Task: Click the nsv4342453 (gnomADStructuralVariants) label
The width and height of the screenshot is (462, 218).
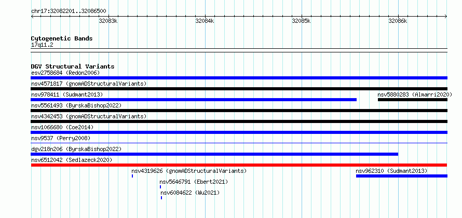Action: (x=89, y=116)
